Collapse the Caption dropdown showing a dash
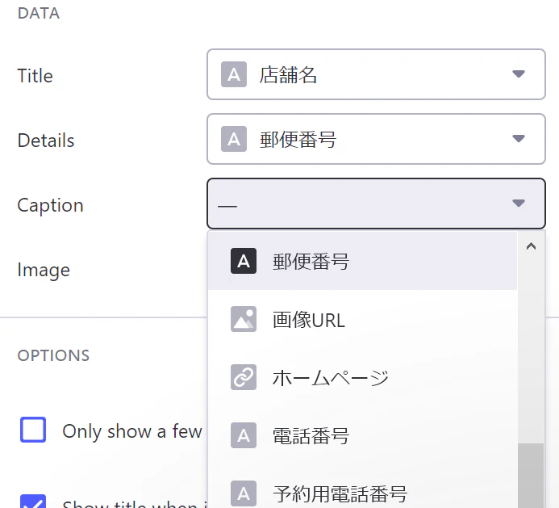559x508 pixels. (x=376, y=204)
